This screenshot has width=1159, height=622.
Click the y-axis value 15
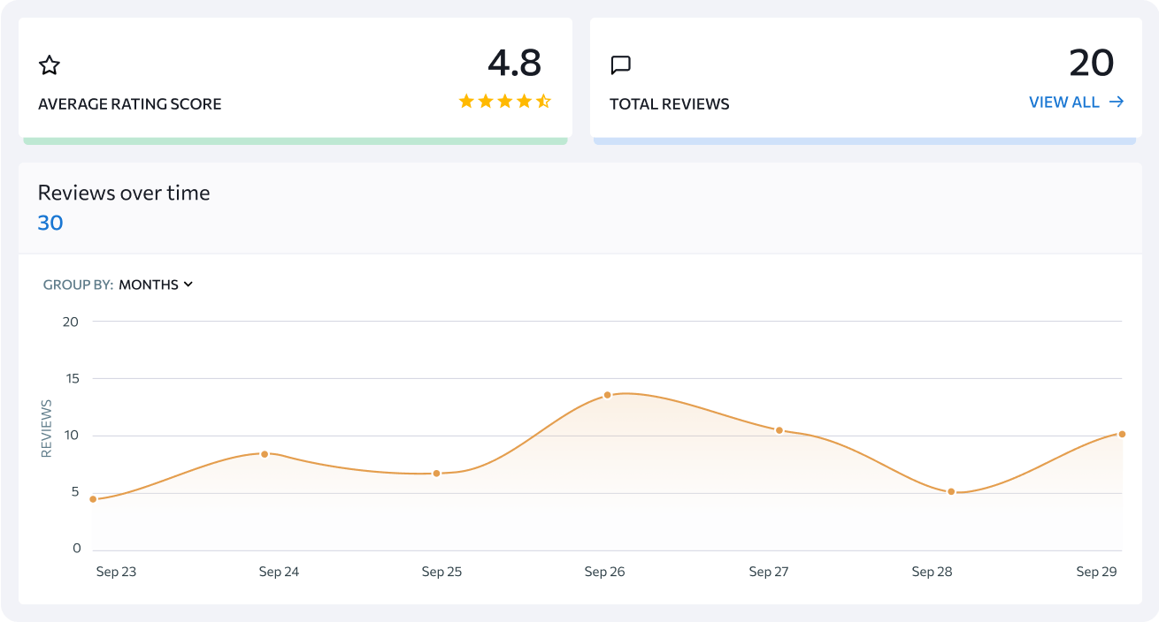point(71,378)
